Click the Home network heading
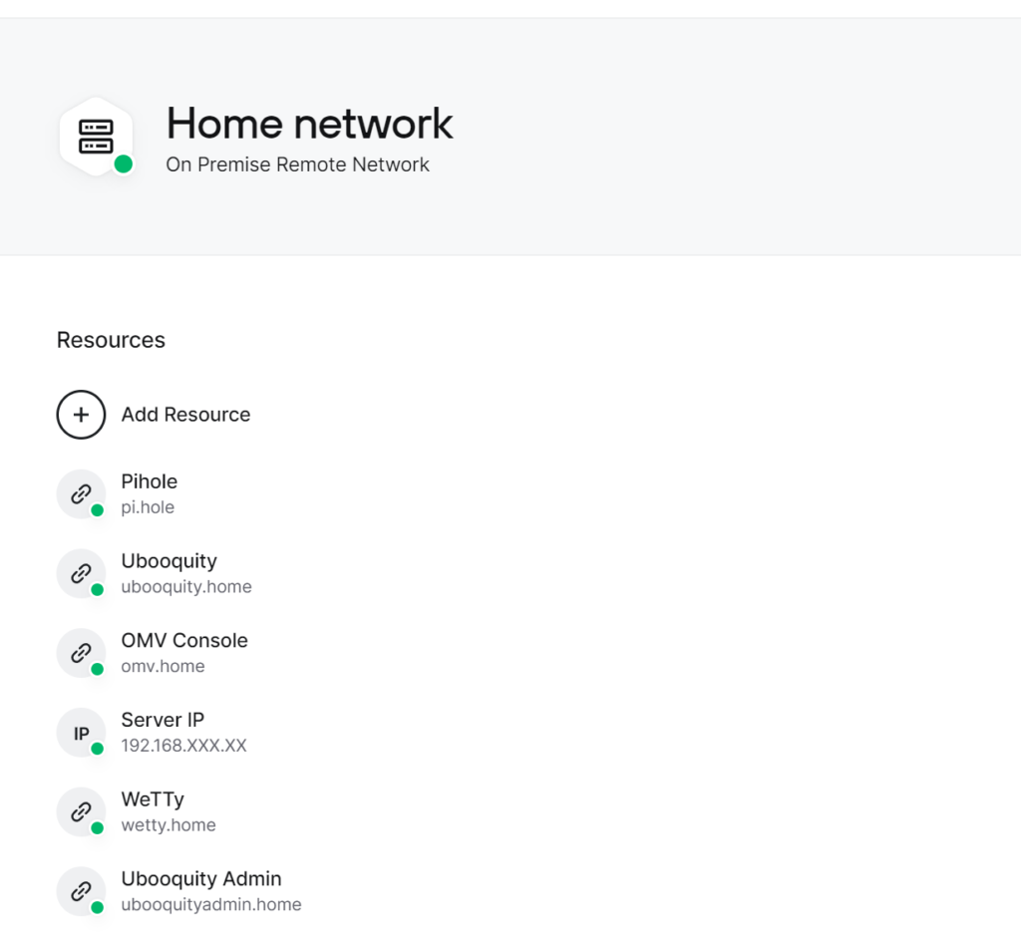1021x946 pixels. (x=309, y=124)
